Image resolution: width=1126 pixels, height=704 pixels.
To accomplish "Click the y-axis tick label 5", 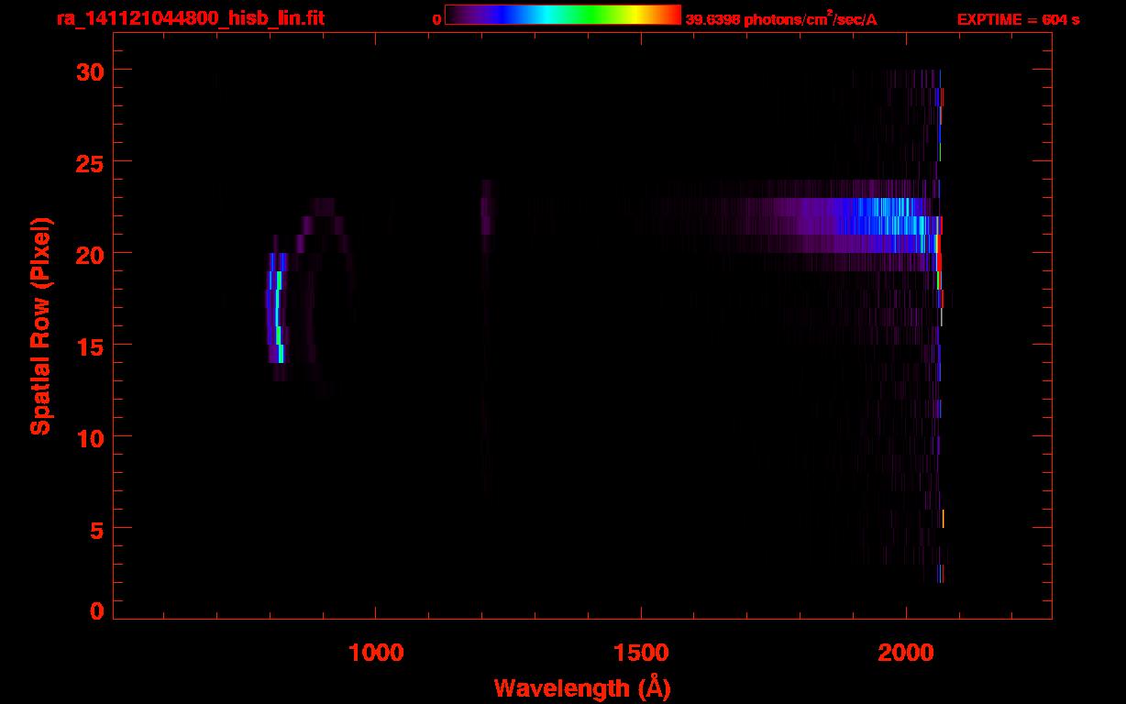I will pyautogui.click(x=97, y=529).
